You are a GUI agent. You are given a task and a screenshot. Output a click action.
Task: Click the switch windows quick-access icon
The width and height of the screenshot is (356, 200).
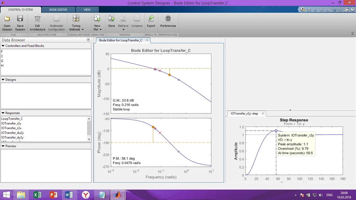click(x=347, y=10)
